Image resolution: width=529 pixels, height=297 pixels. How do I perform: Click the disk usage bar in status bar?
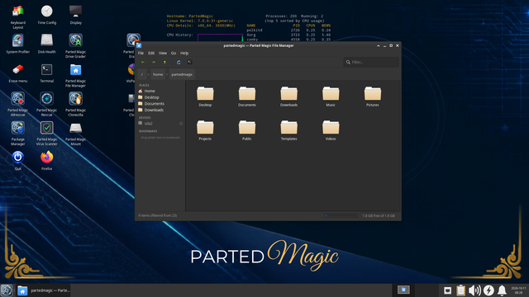341,215
